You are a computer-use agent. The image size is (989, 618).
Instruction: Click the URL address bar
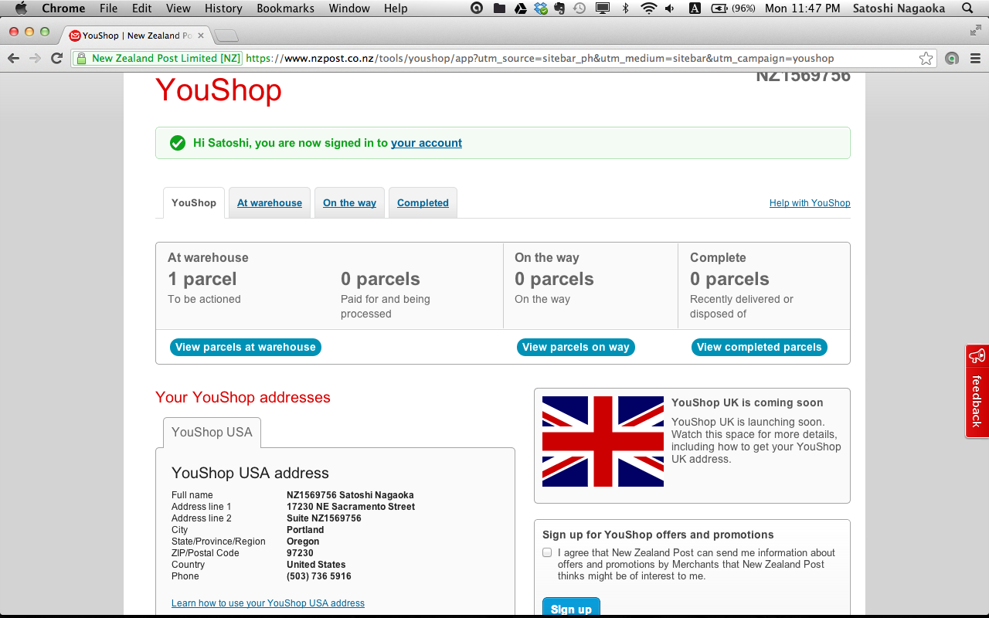(502, 58)
